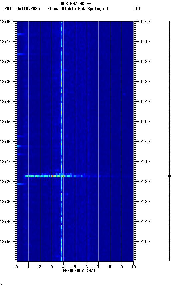Click the low-frequency burst near 18:16
Image resolution: width=184 pixels, height=288 pixels.
(21, 54)
